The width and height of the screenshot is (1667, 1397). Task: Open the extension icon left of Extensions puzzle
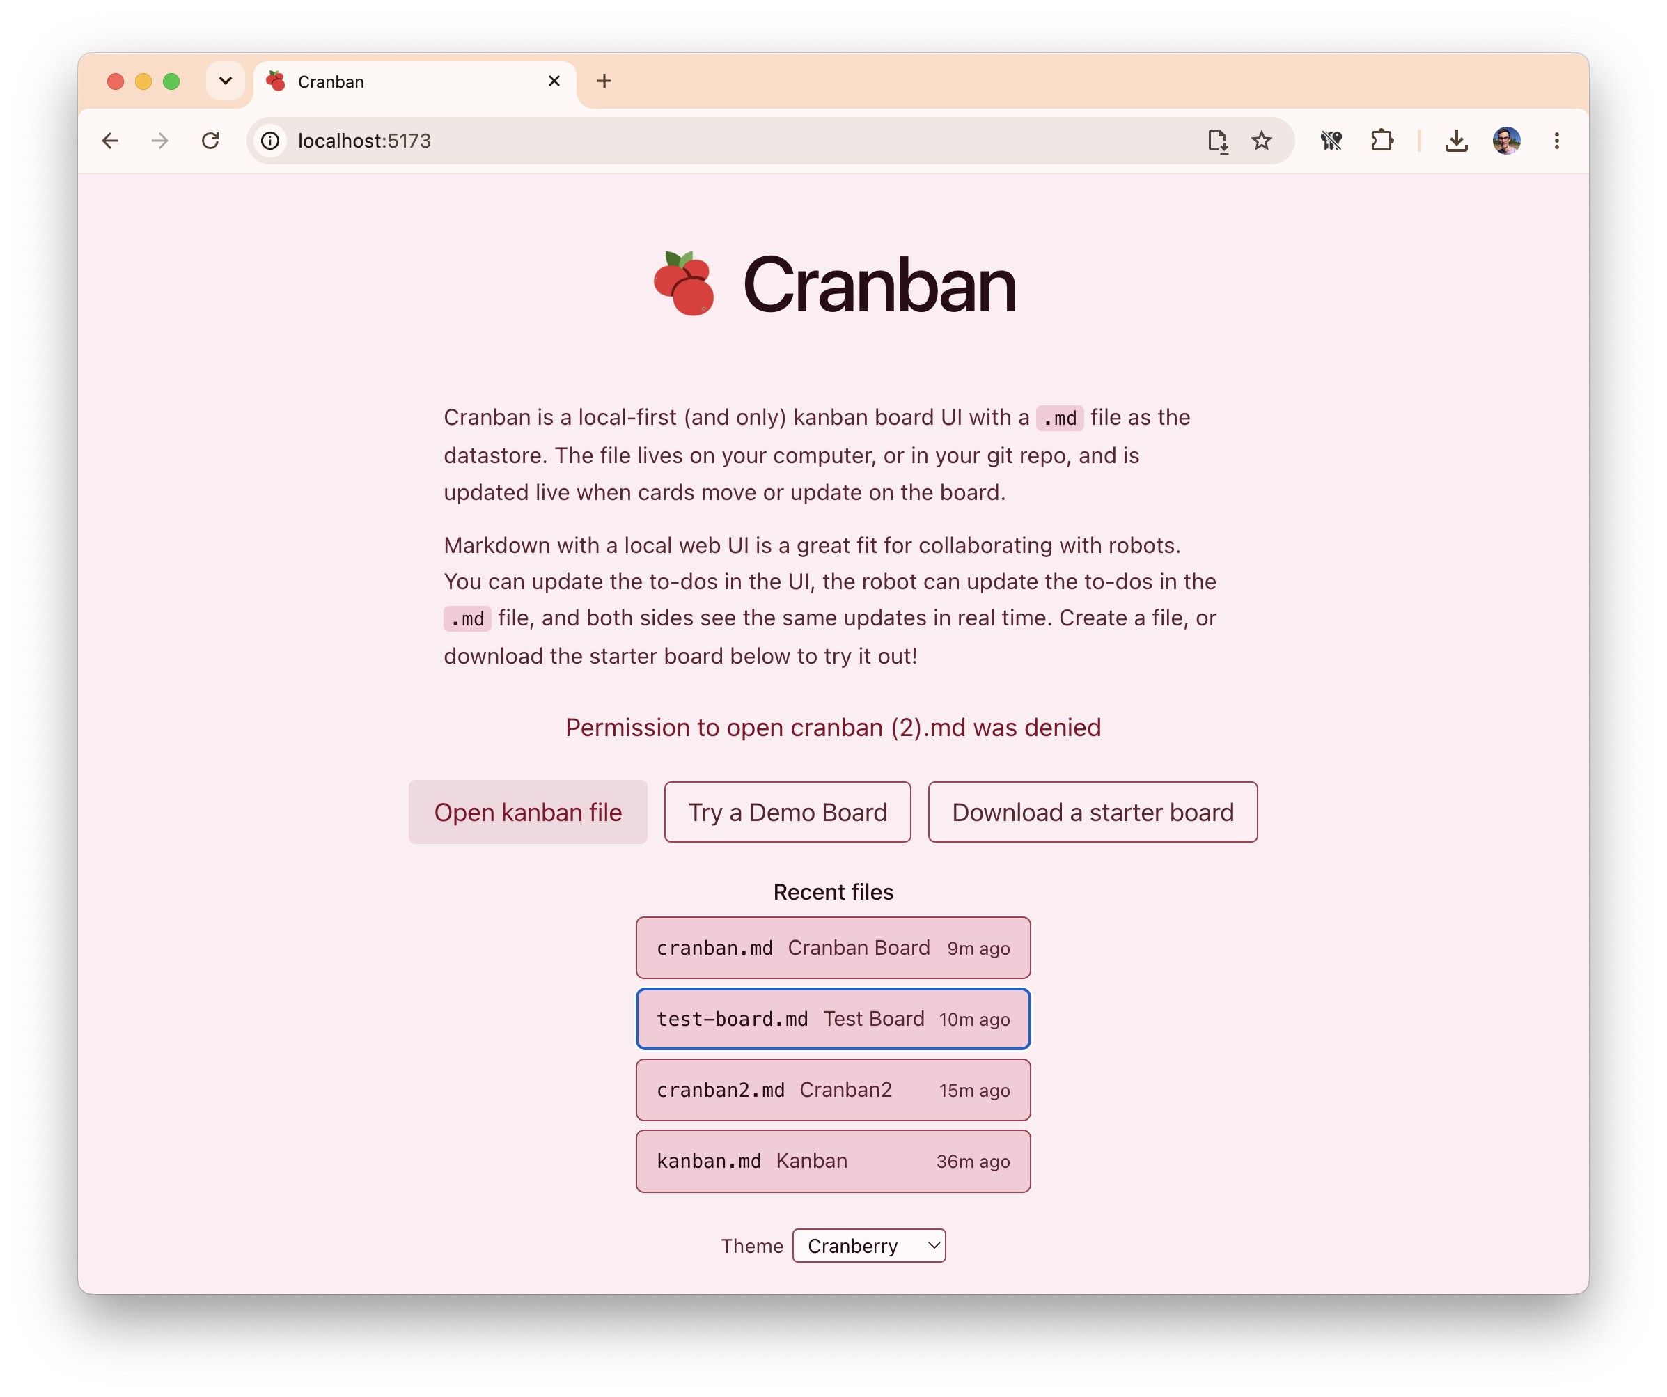pos(1331,141)
